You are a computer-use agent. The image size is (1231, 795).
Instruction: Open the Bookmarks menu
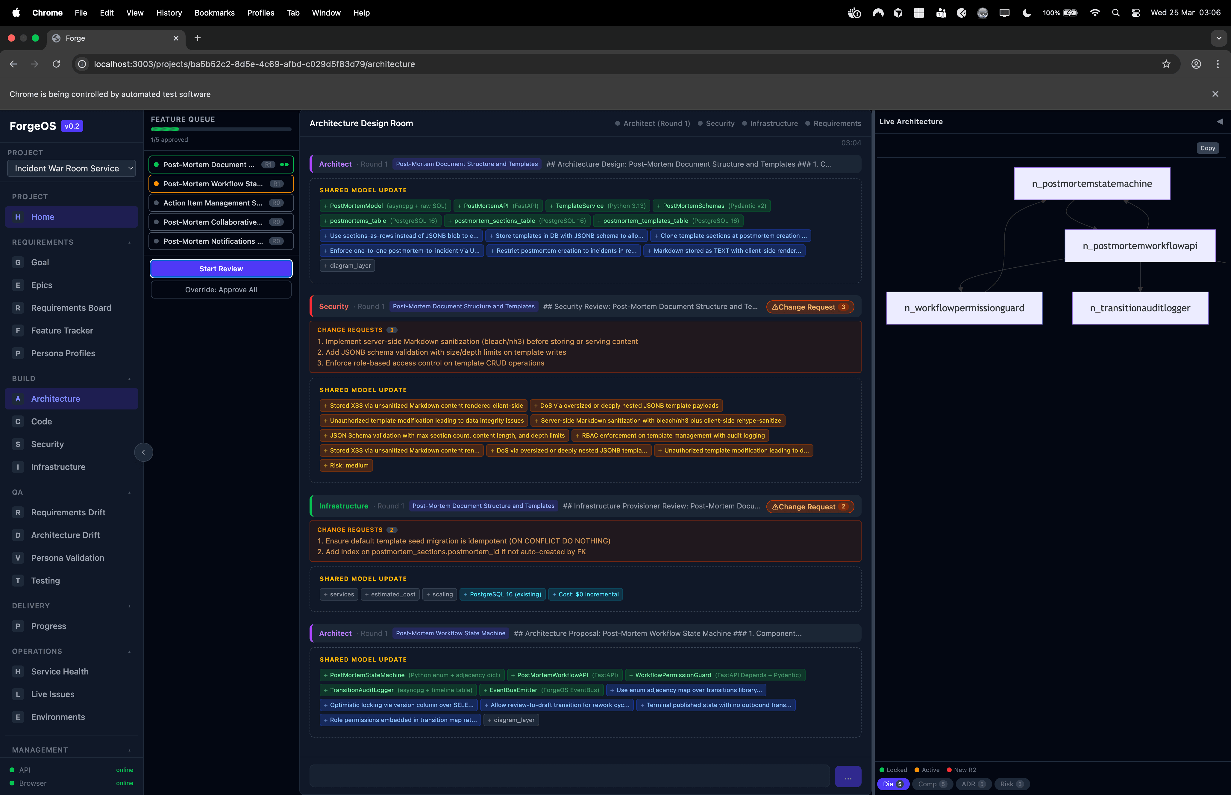pos(214,12)
